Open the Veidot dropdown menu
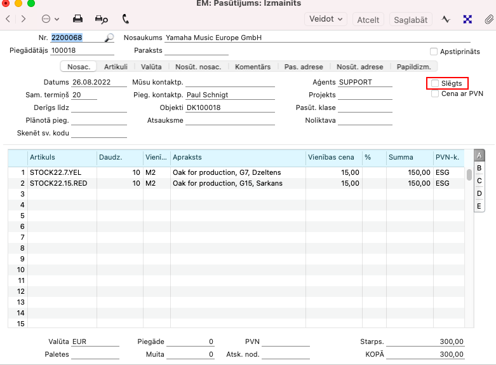 point(326,19)
